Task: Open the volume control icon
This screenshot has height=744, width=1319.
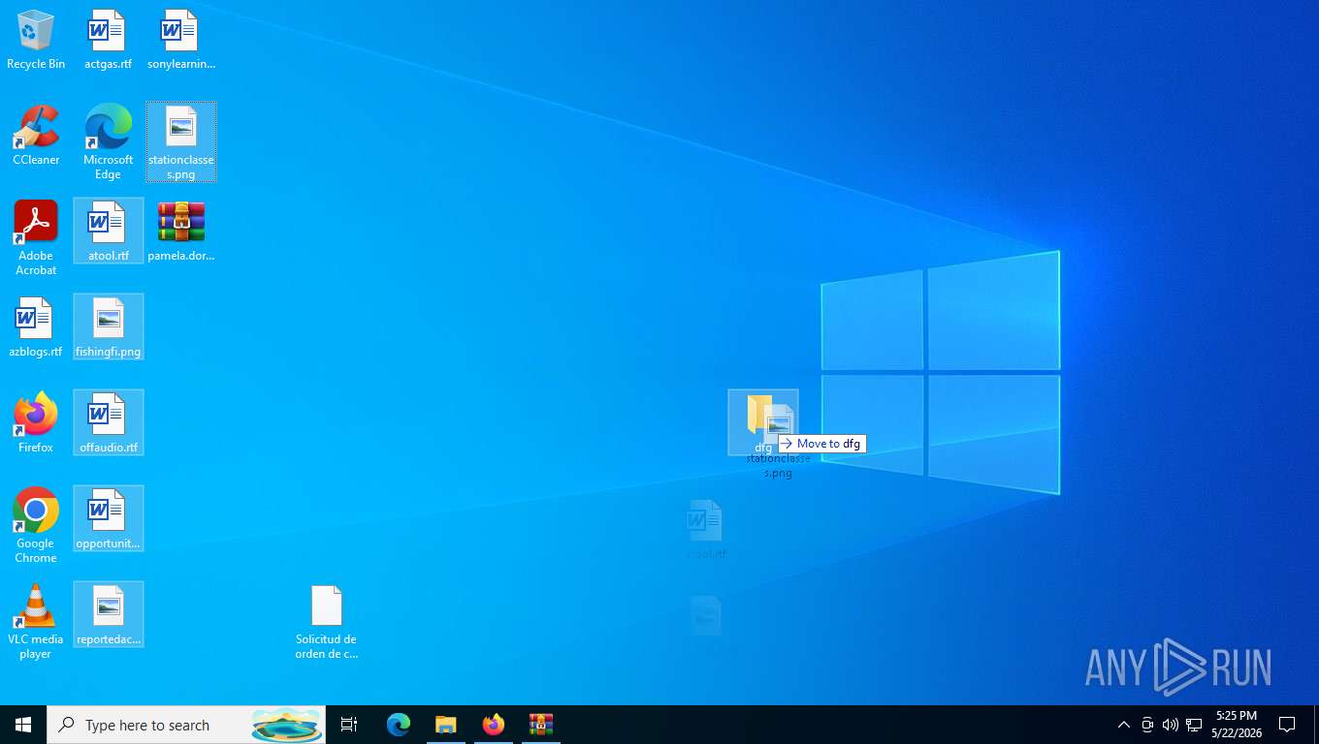Action: 1171,725
